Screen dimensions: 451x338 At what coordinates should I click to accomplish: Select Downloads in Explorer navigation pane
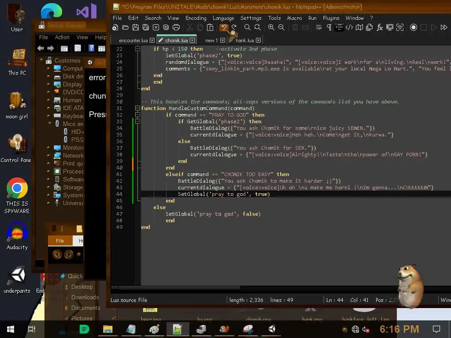click(x=85, y=297)
